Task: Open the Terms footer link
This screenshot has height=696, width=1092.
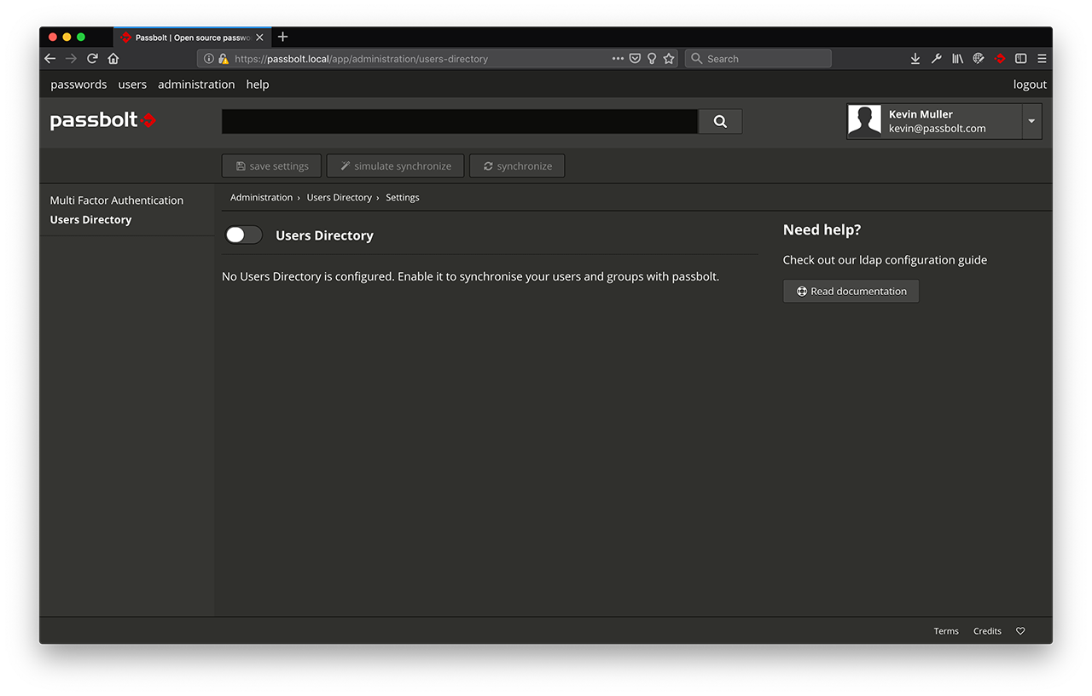Action: coord(946,631)
